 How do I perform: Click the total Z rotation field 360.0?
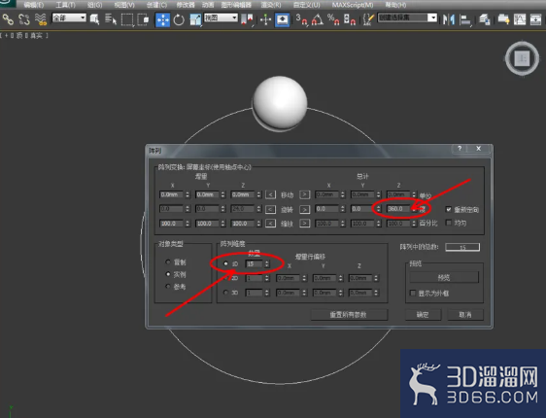398,209
